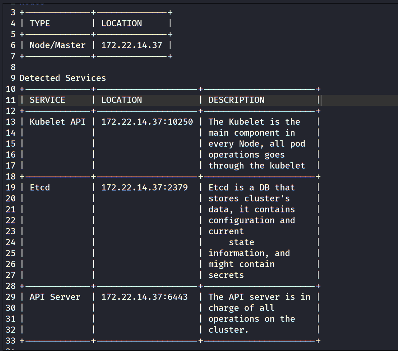Click the 172.22.14.37:6443 address
This screenshot has width=398, height=351.
pyautogui.click(x=144, y=297)
